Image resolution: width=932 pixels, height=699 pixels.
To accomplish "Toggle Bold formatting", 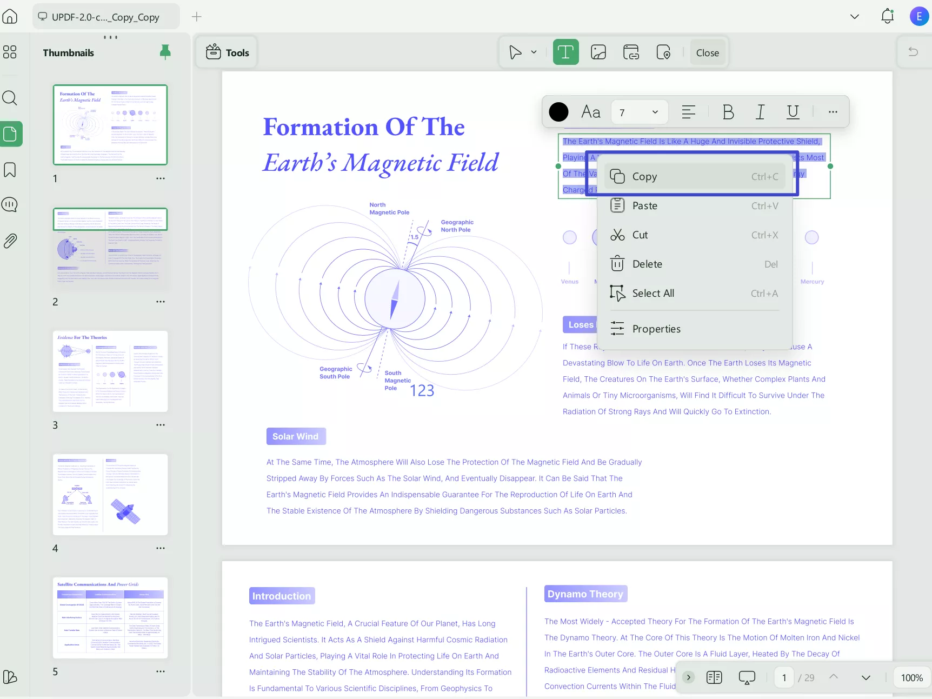I will click(x=728, y=112).
